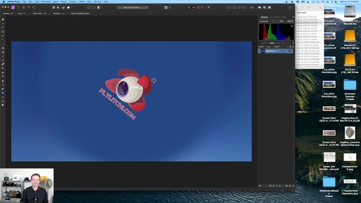Select the highlighted date row in Finder list
The image size is (361, 203).
[310, 23]
